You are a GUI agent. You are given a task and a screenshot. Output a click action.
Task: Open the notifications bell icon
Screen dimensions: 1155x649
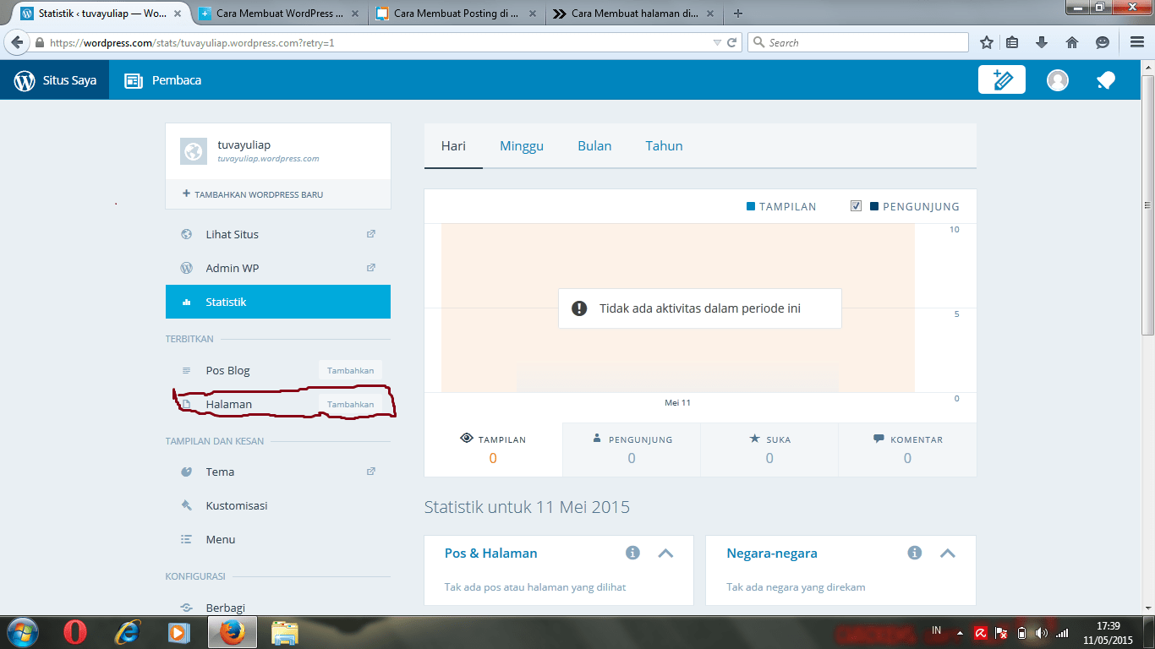tap(1106, 80)
